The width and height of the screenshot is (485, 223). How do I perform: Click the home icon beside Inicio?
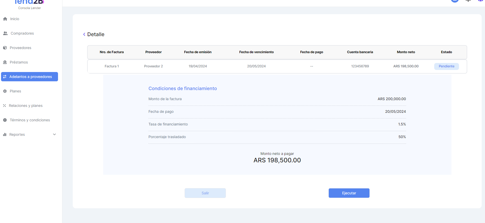(x=5, y=19)
